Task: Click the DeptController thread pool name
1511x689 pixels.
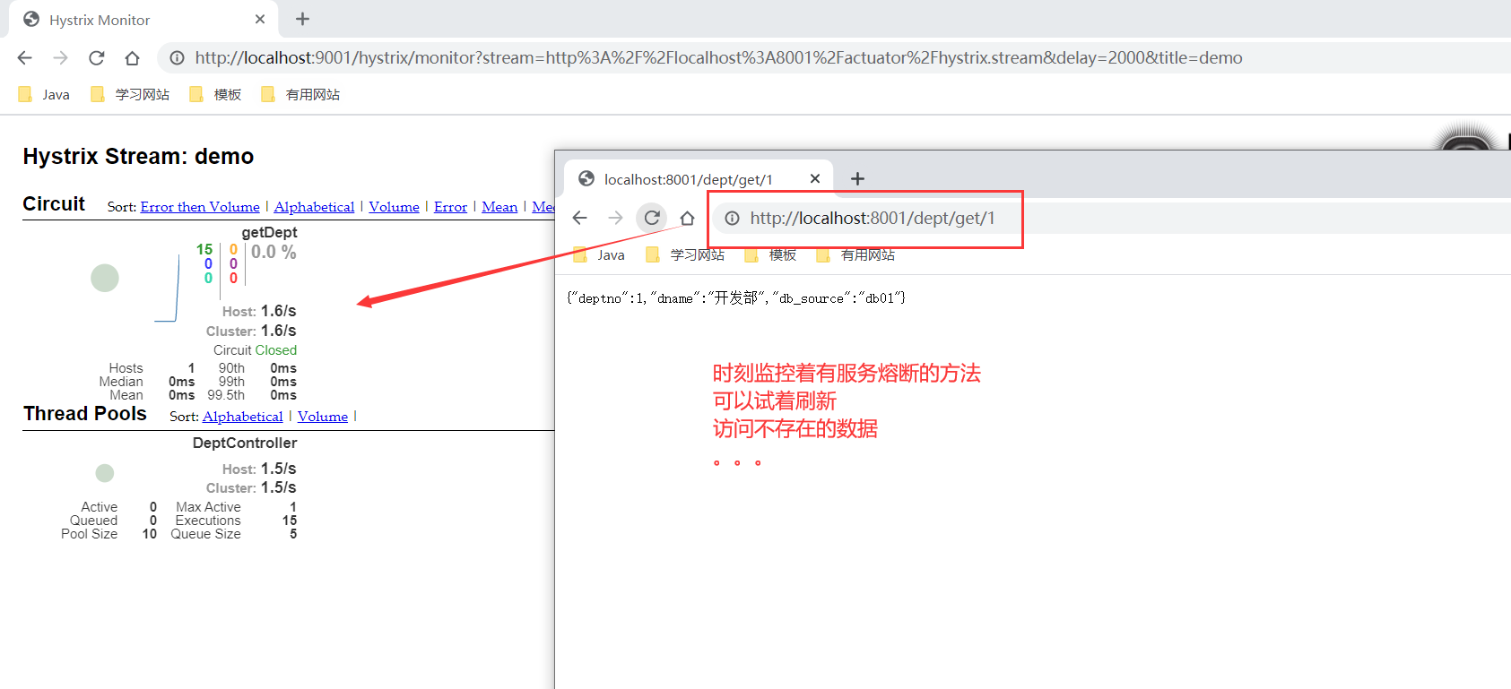Action: coord(245,443)
